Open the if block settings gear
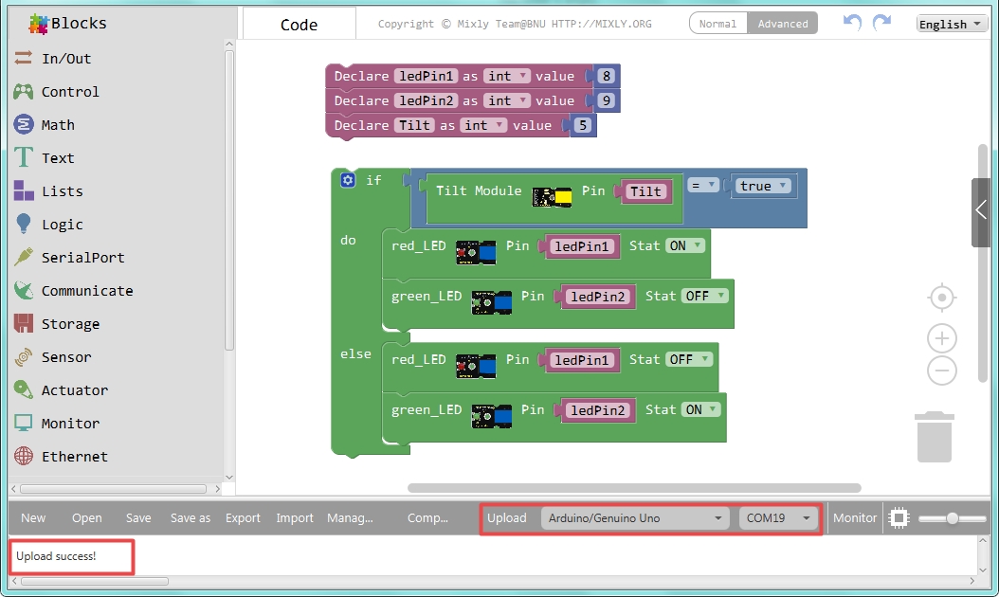This screenshot has height=597, width=999. click(348, 180)
